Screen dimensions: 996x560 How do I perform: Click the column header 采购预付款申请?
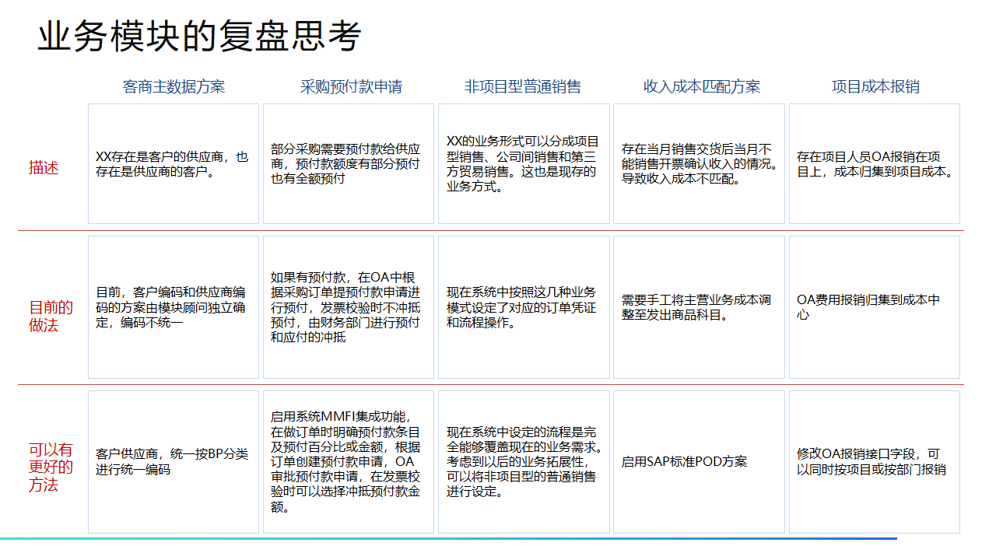point(351,86)
